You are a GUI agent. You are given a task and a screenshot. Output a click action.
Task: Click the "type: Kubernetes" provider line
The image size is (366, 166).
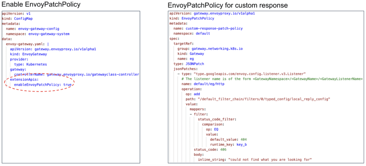(30, 64)
